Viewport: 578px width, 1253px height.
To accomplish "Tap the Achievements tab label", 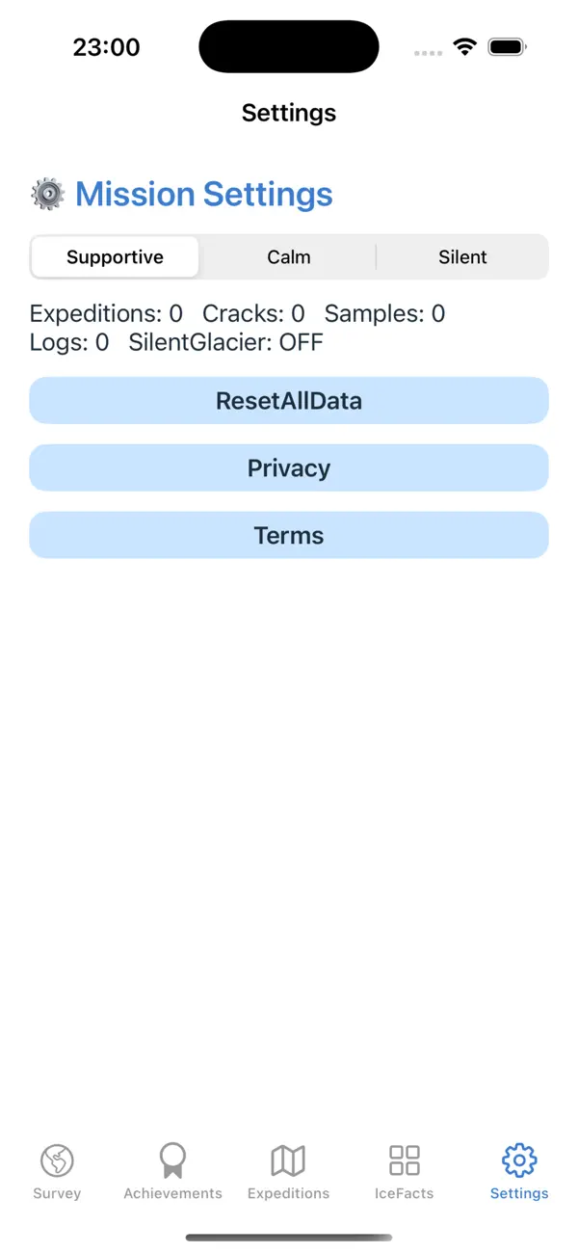I will [172, 1193].
